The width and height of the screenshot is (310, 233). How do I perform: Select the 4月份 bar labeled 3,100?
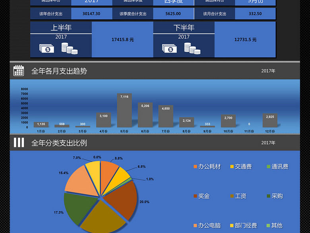point(104,120)
